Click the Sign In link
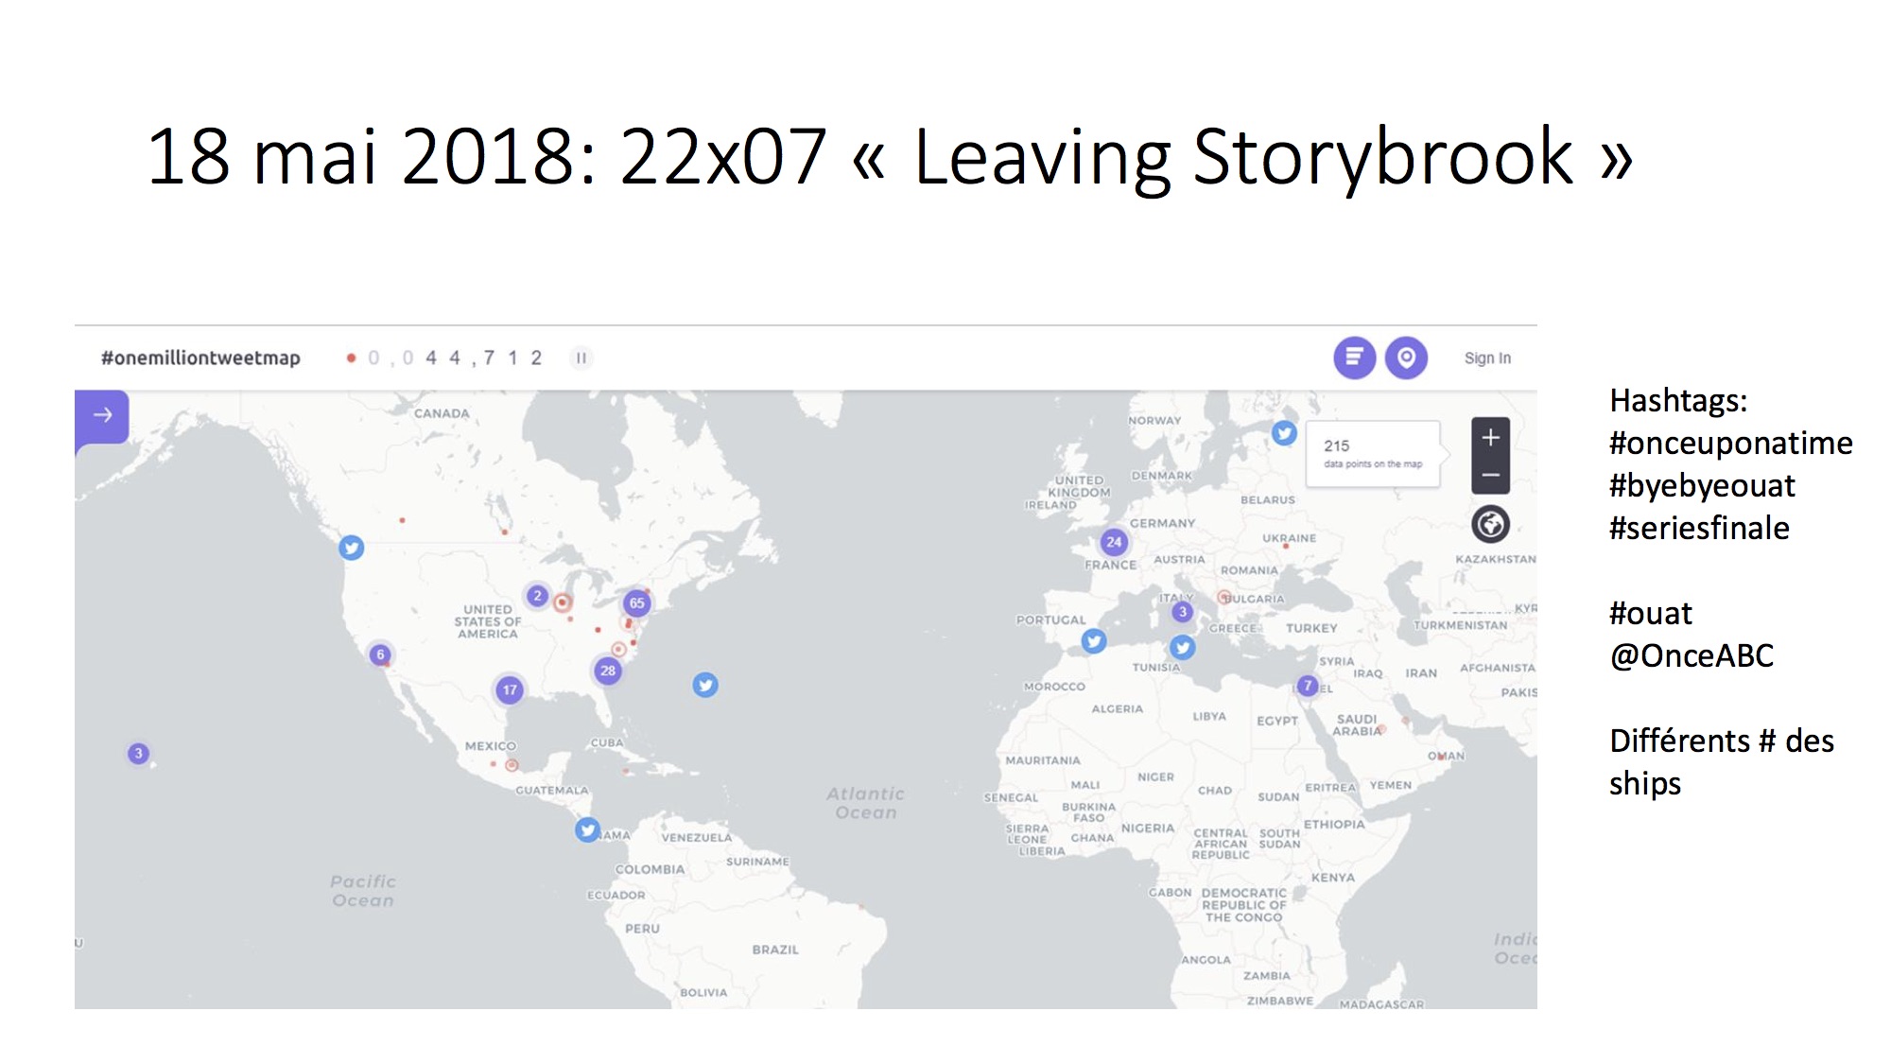 [1487, 358]
